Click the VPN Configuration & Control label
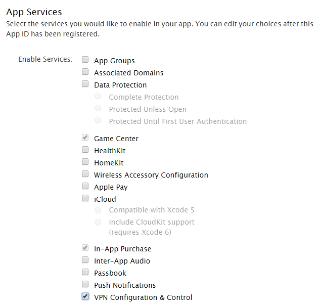Screen dimensions: 320x307 143,297
